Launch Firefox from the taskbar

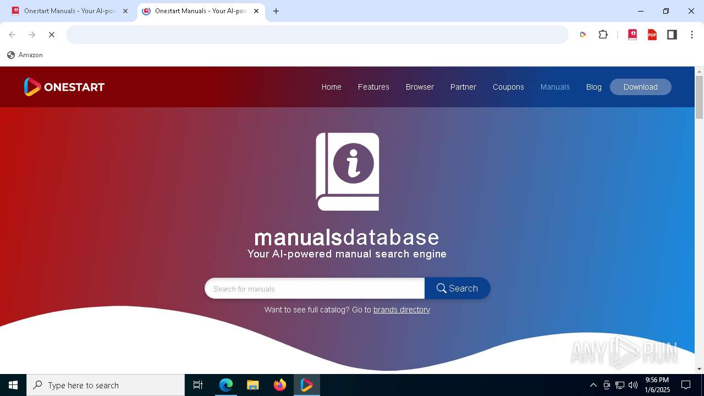coord(280,385)
